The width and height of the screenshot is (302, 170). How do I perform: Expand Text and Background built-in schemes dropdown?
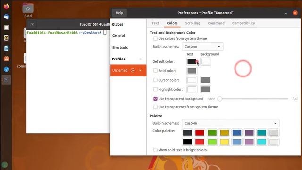point(202,47)
